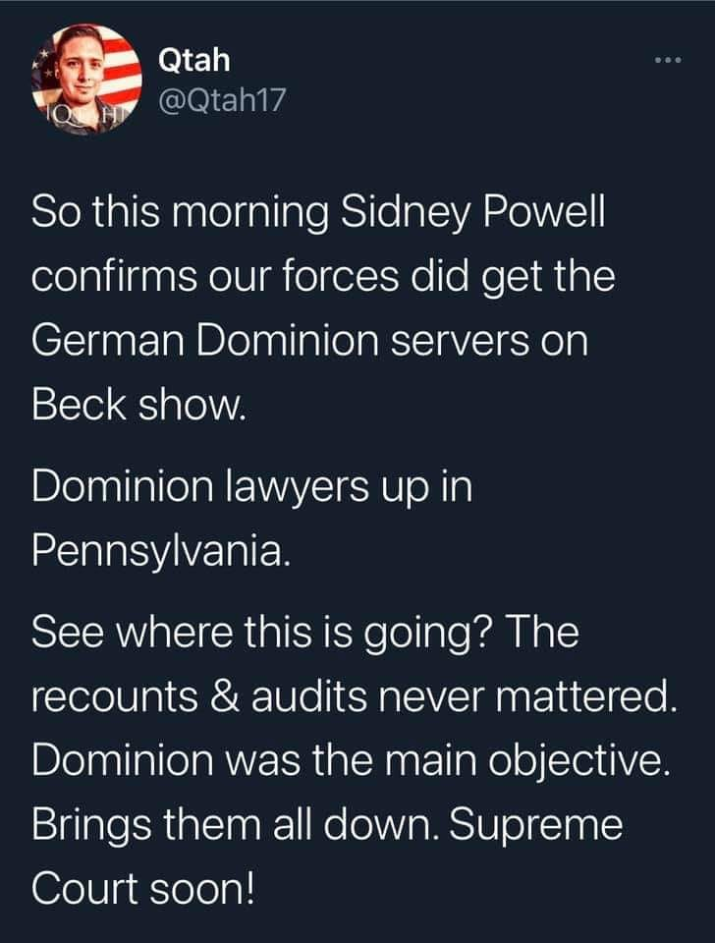
Task: Click the caption text at avatar bottom
Action: click(x=80, y=113)
